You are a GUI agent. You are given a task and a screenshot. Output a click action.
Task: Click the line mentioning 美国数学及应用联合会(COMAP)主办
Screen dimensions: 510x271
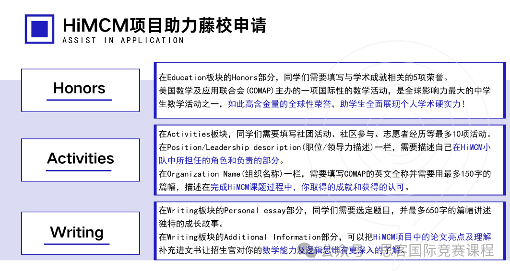325,91
